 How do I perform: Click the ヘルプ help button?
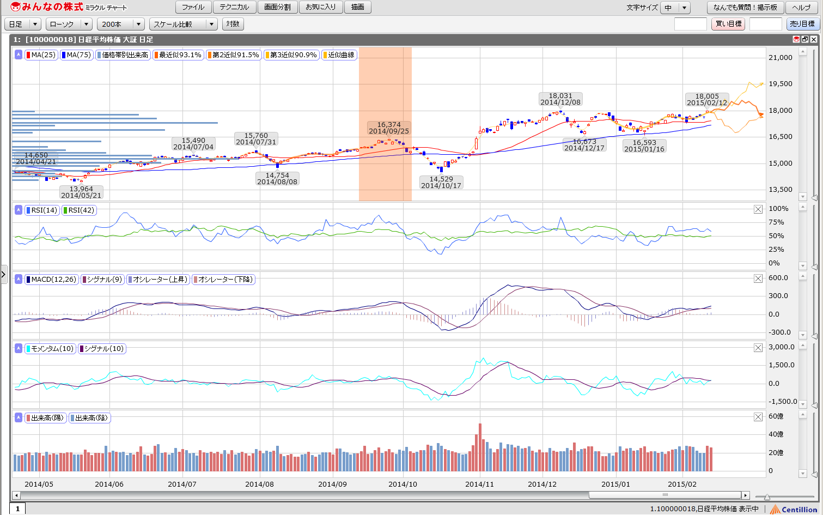pos(801,8)
